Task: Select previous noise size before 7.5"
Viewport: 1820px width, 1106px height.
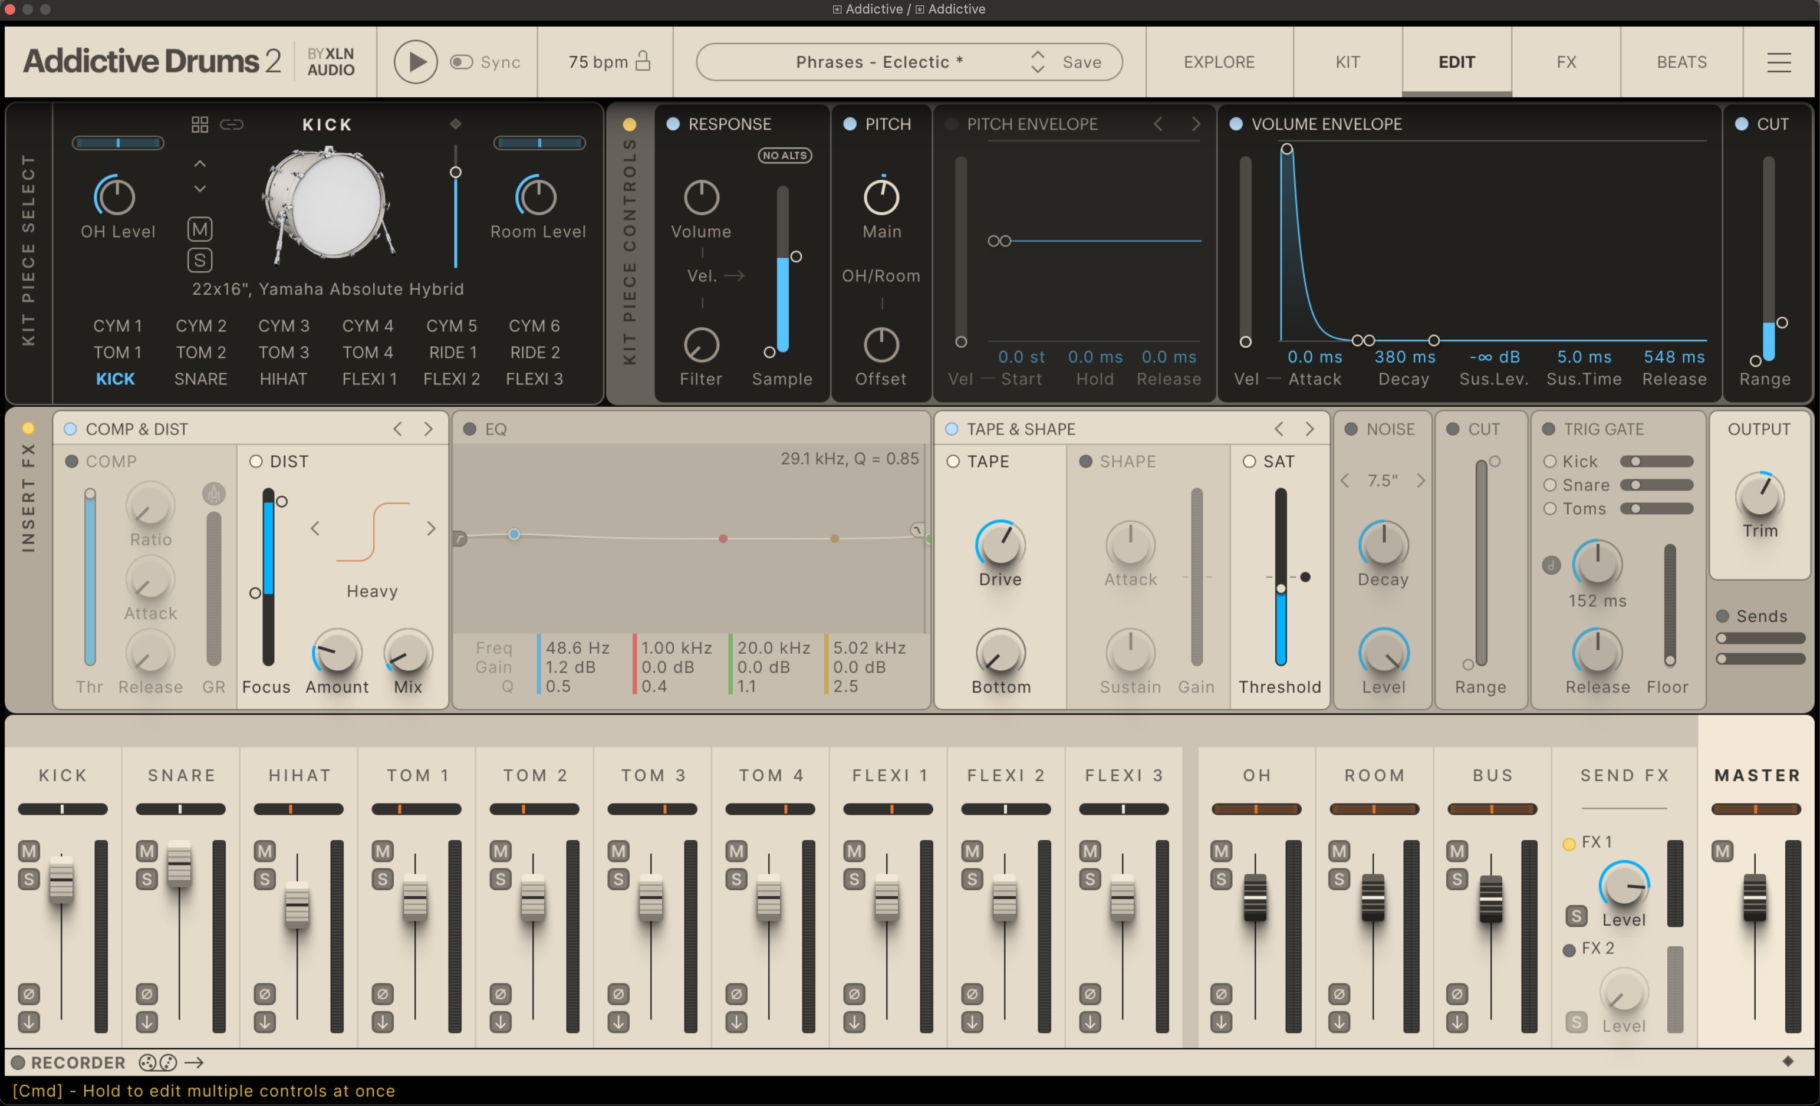Action: tap(1345, 481)
